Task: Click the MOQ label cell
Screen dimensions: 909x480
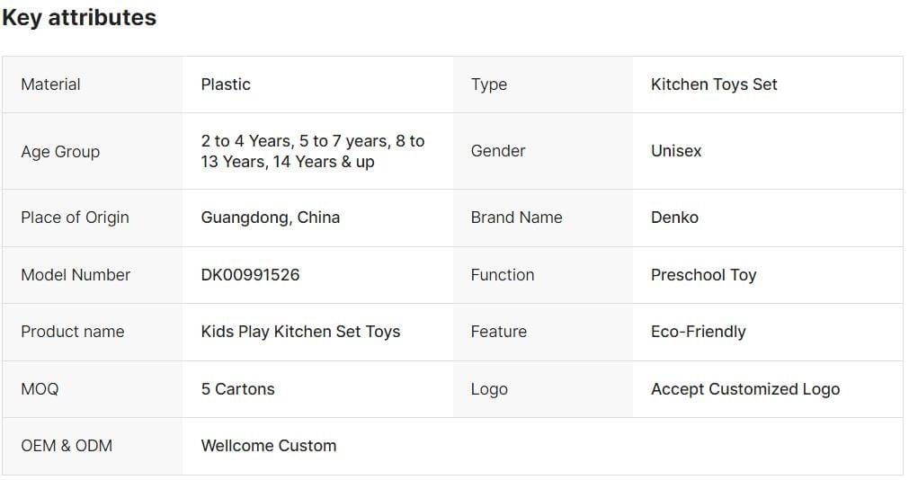Action: point(40,389)
